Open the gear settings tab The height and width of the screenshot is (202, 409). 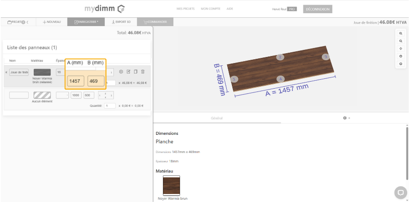pos(346,118)
